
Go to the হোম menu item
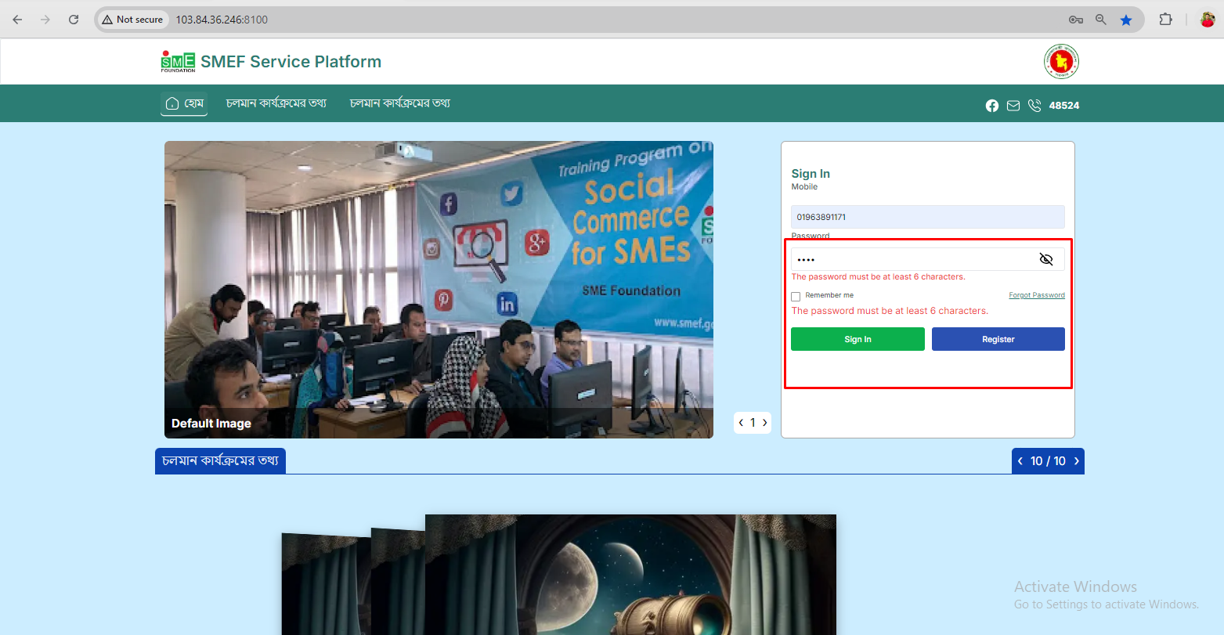pos(184,103)
